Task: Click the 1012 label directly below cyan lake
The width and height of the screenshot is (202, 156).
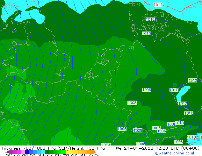Action: tap(183, 103)
